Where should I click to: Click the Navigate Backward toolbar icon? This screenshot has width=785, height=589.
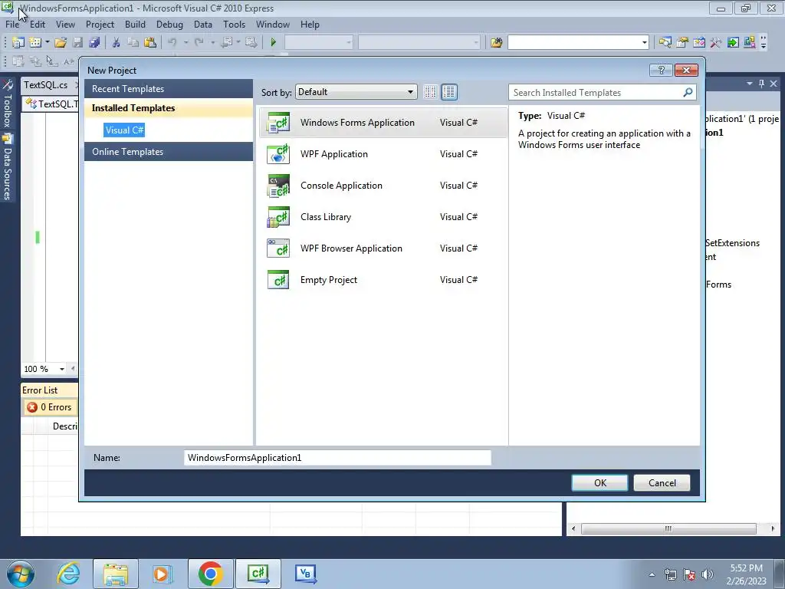click(x=227, y=43)
